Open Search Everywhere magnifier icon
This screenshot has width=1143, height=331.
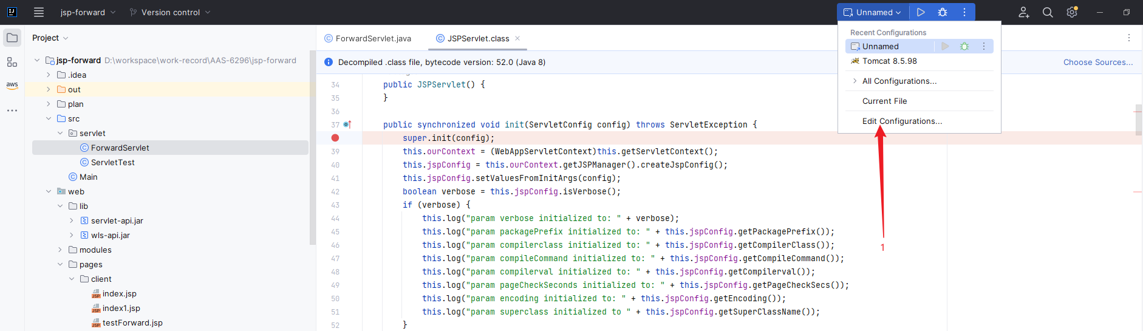pos(1048,12)
